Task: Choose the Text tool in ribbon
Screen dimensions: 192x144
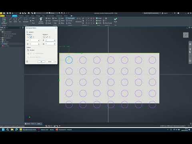Action: point(32,21)
